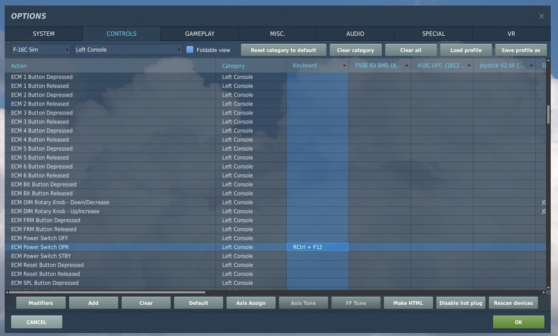Click Save profile as
Image resolution: width=558 pixels, height=336 pixels.
point(521,50)
